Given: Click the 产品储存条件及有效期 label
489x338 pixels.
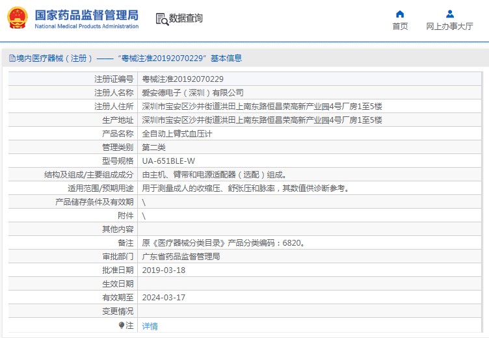Looking at the screenshot, I should [94, 202].
